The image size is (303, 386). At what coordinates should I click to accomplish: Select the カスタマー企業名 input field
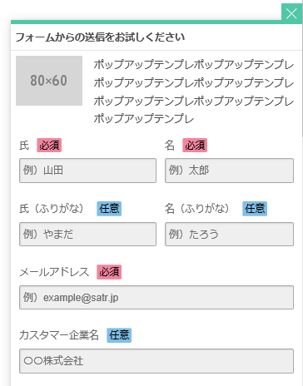(x=156, y=361)
